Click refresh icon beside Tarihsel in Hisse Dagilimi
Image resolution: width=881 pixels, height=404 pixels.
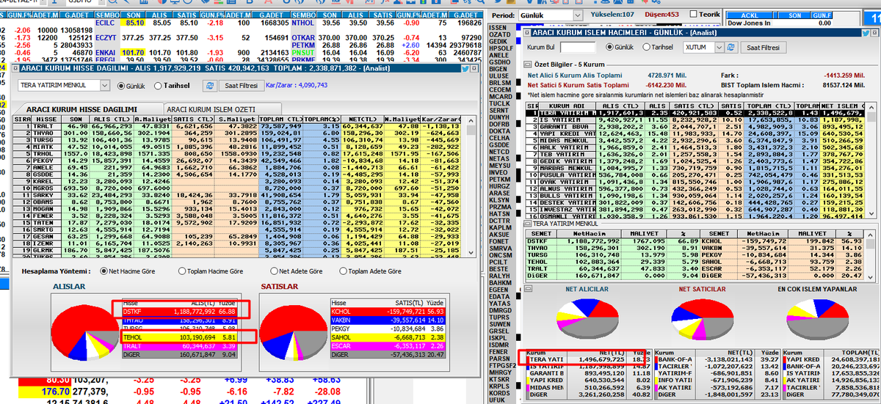tap(210, 85)
